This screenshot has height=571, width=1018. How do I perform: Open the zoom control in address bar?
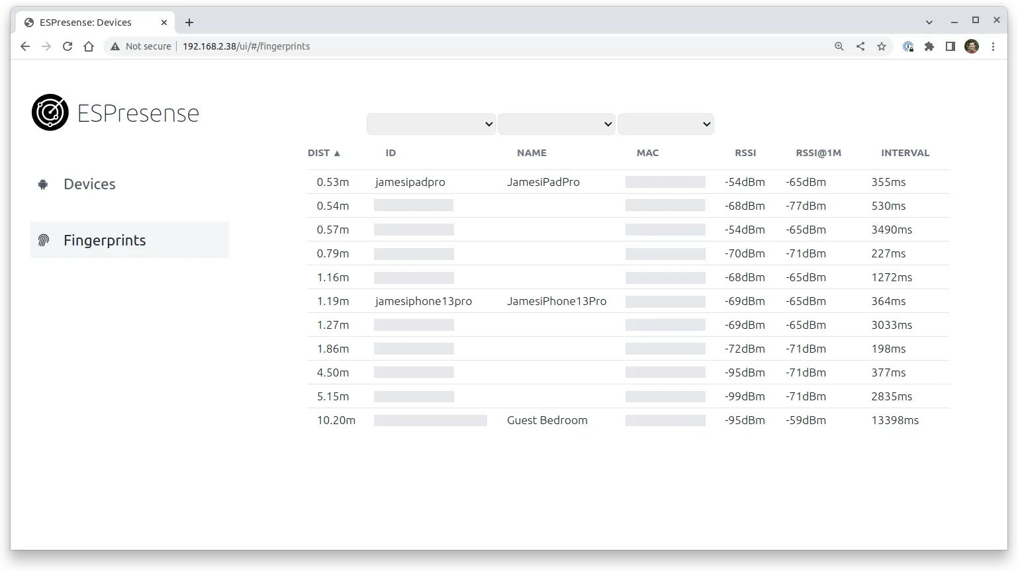[839, 46]
